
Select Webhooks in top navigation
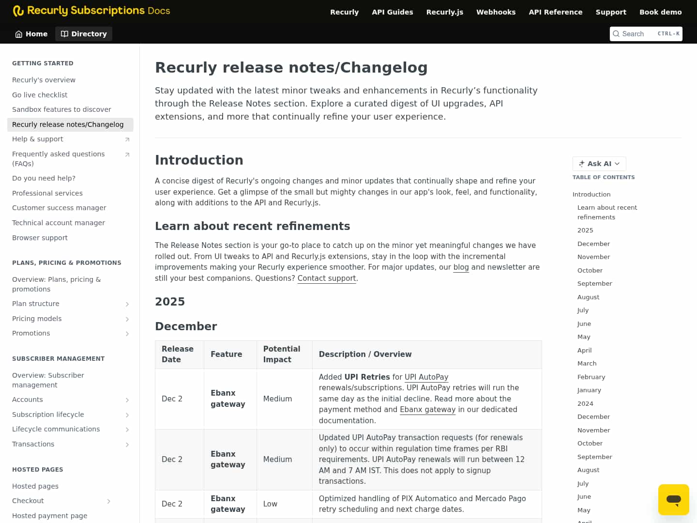pyautogui.click(x=496, y=12)
